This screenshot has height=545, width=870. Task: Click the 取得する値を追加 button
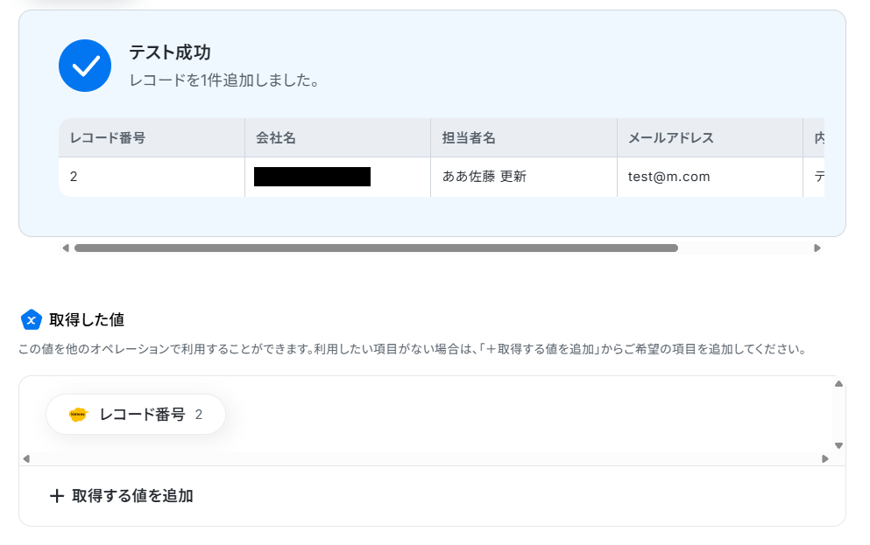[122, 496]
